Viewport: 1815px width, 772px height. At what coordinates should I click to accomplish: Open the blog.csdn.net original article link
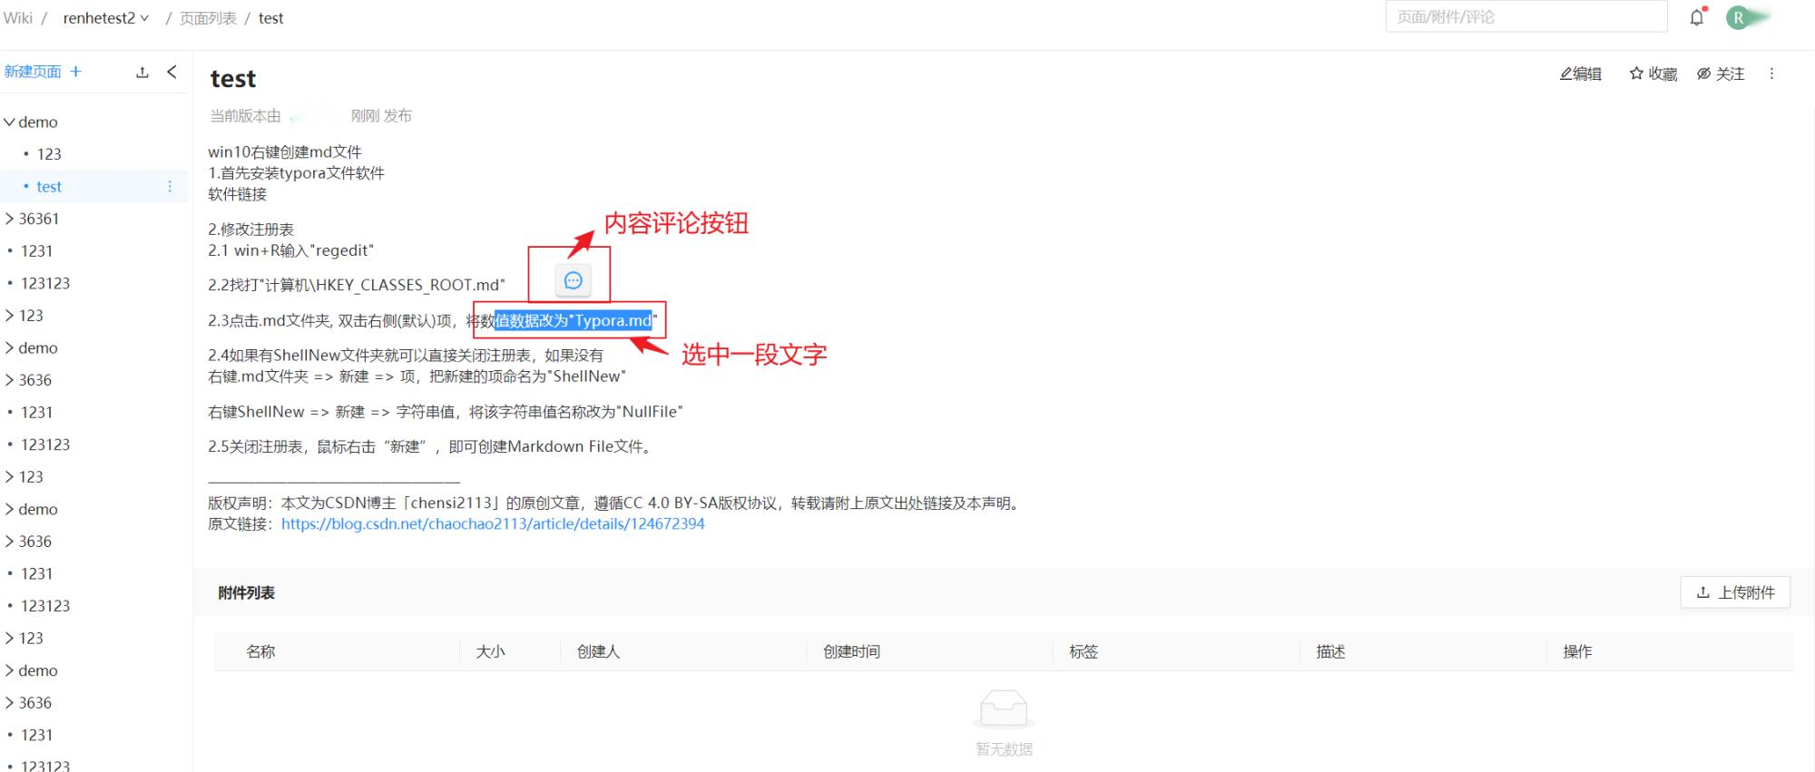tap(493, 523)
